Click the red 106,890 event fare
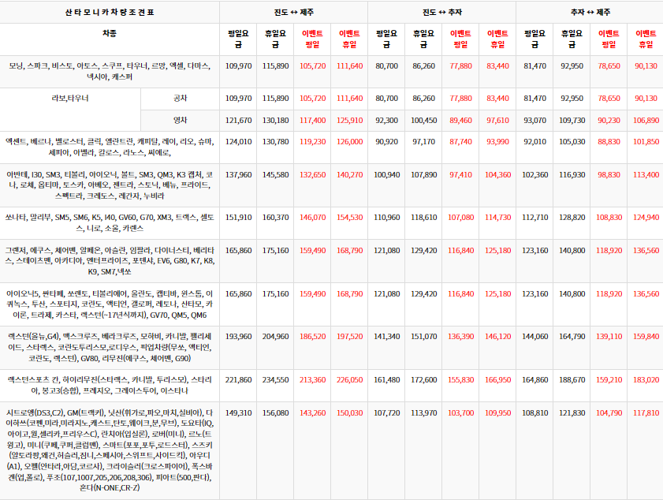 tap(646, 121)
